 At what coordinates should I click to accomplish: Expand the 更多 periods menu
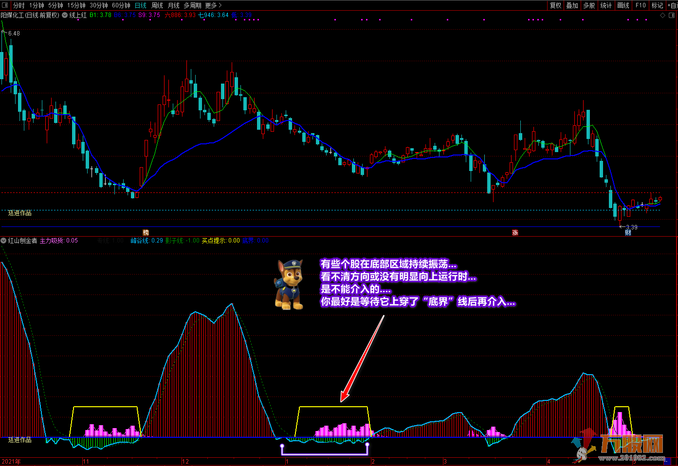pos(213,5)
